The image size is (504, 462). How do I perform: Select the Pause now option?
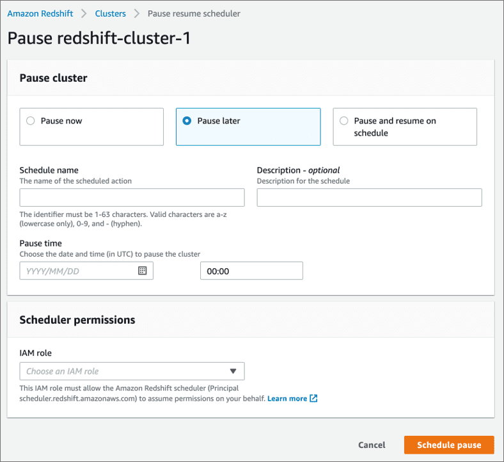click(30, 121)
